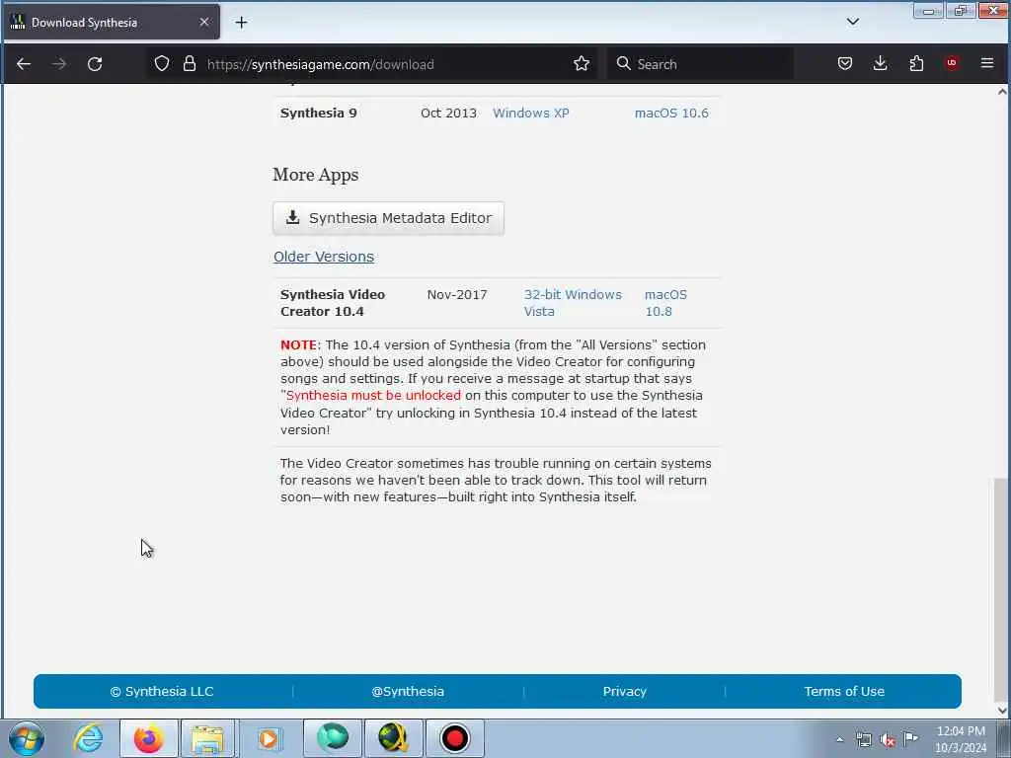This screenshot has width=1011, height=758.
Task: Open the Privacy footer link
Action: [x=624, y=691]
